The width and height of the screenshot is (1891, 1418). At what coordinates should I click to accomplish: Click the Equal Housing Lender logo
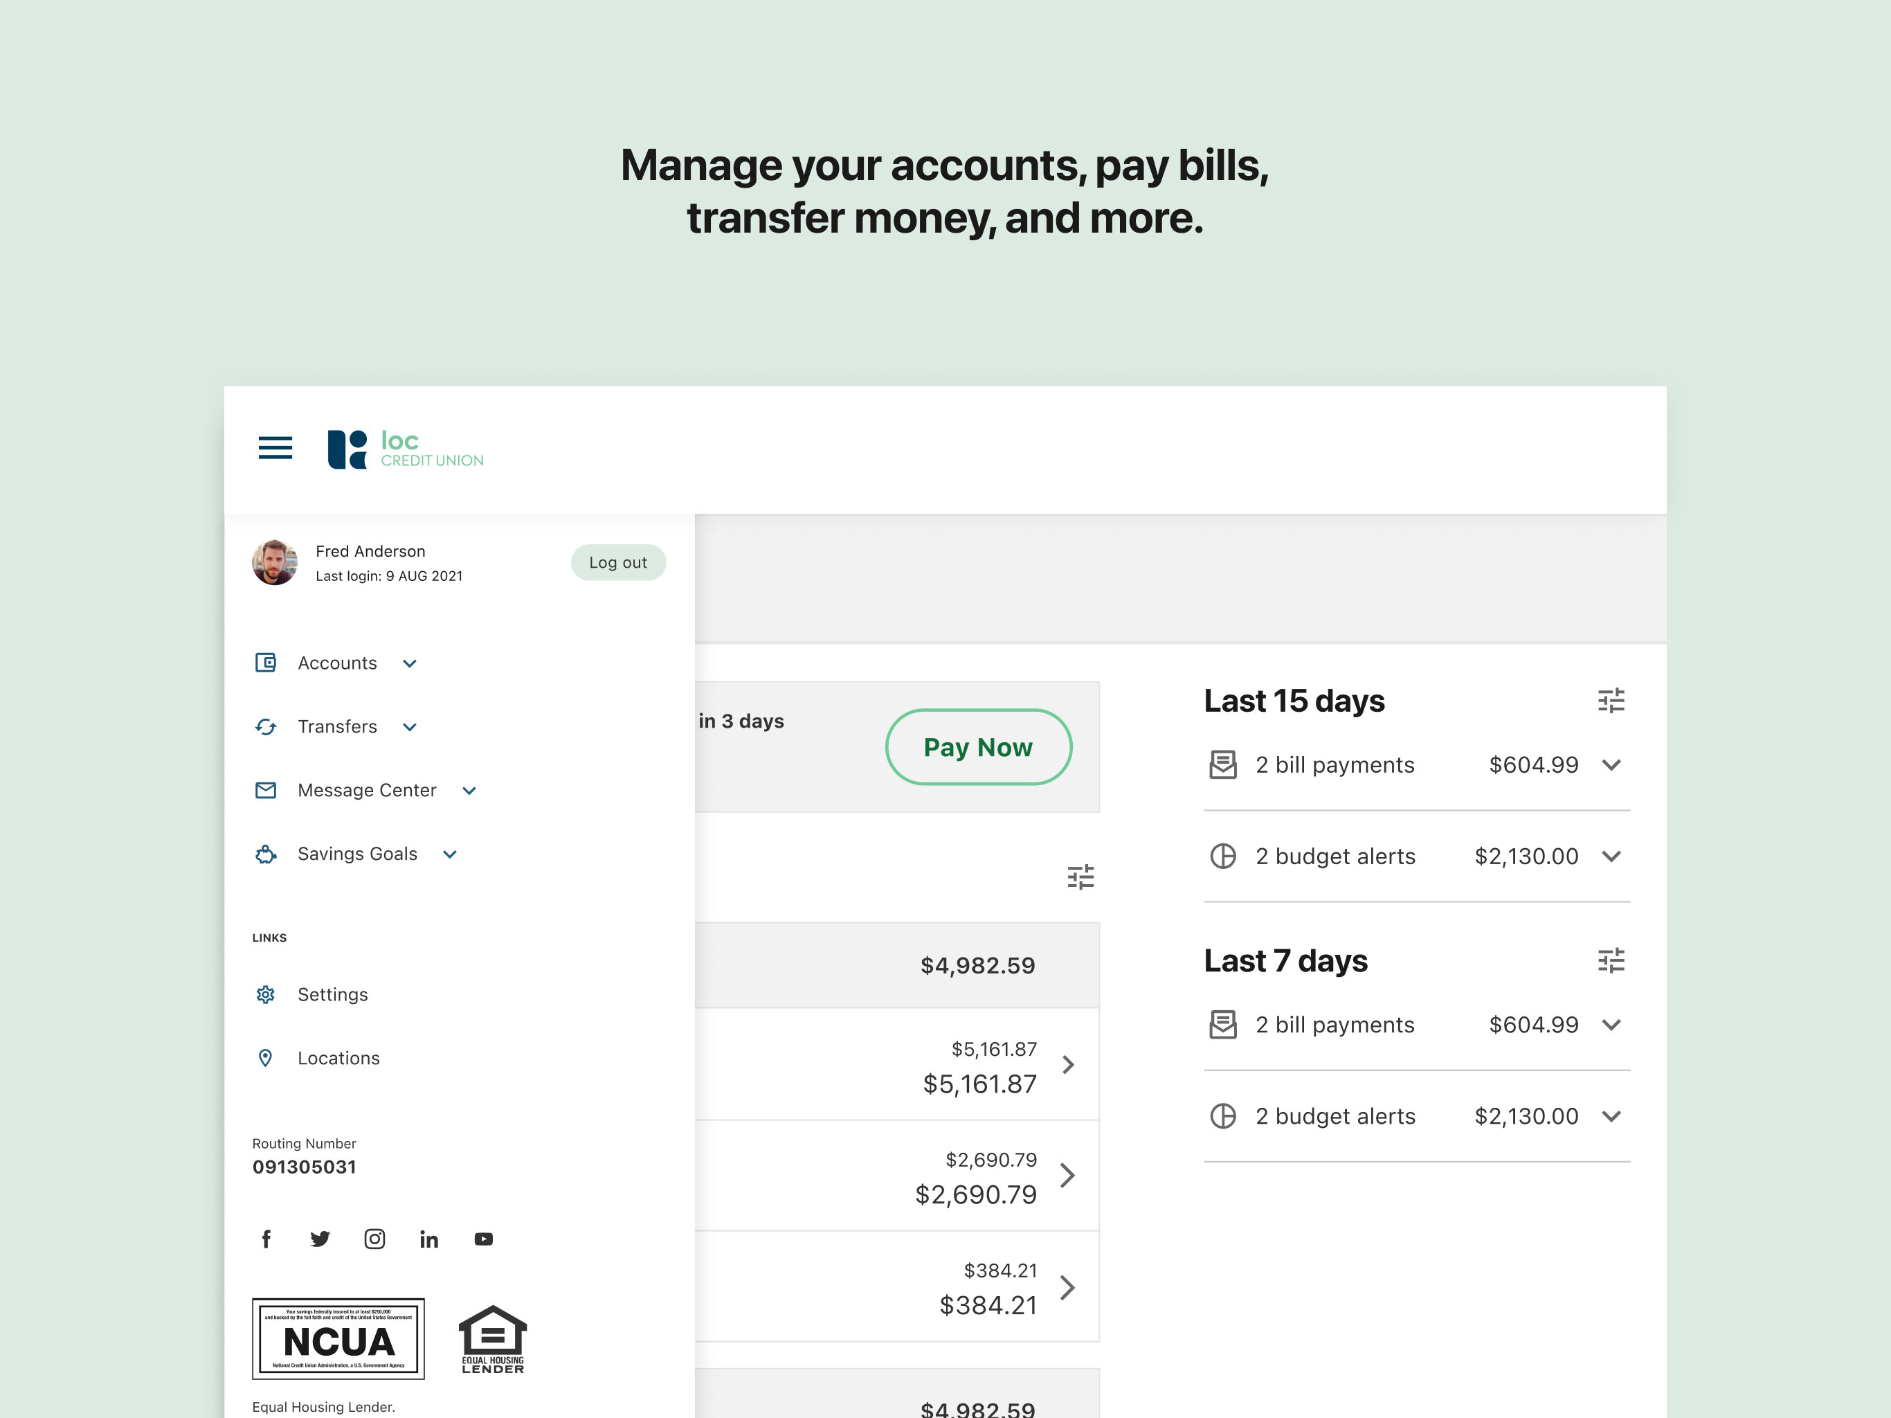pos(494,1339)
